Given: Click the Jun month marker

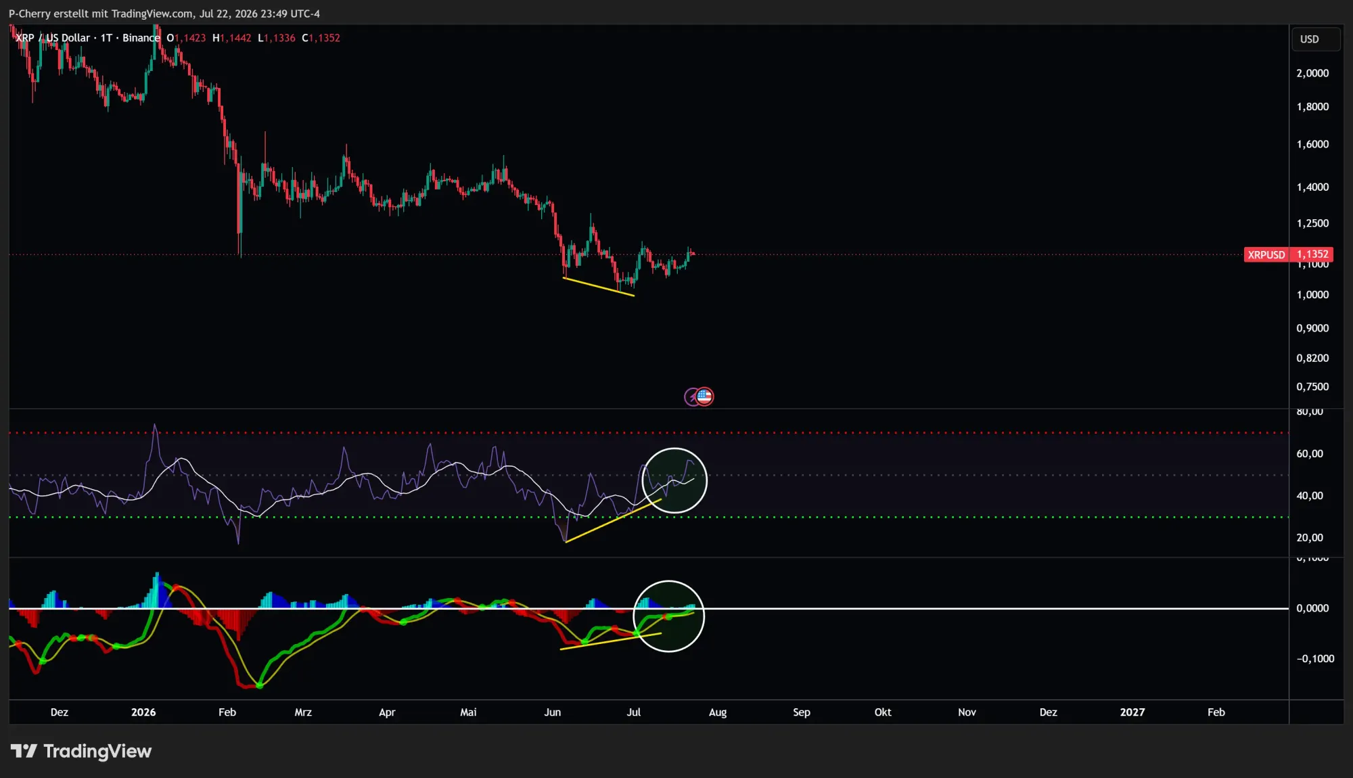Looking at the screenshot, I should (553, 712).
